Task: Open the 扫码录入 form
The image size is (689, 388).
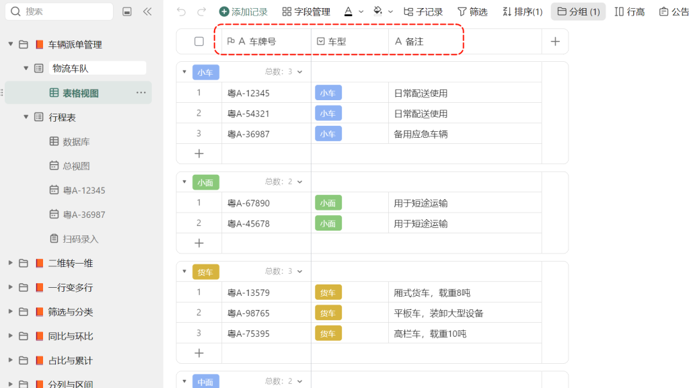Action: (x=80, y=239)
